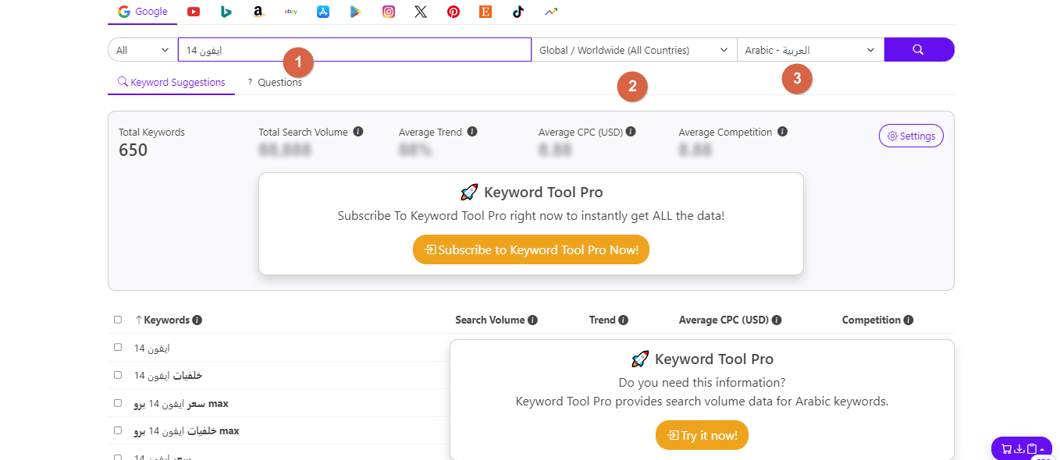This screenshot has height=460, width=1060.
Task: Click the Trend column info icon
Action: tap(623, 320)
